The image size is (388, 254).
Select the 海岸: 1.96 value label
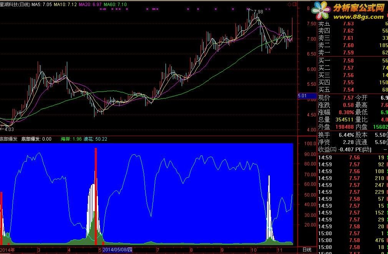(71, 139)
